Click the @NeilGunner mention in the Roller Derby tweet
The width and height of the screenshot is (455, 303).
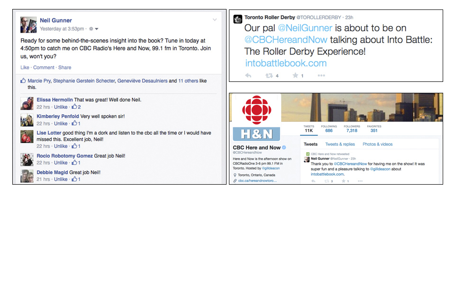pos(305,28)
